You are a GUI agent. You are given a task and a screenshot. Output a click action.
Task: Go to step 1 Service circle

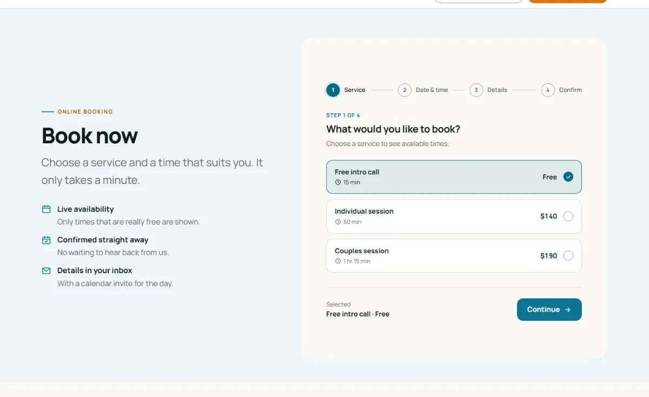click(333, 90)
